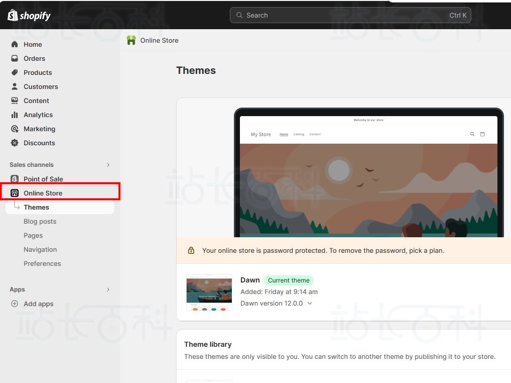Viewport: 511px width, 383px height.
Task: Open the Products page
Action: (x=38, y=72)
